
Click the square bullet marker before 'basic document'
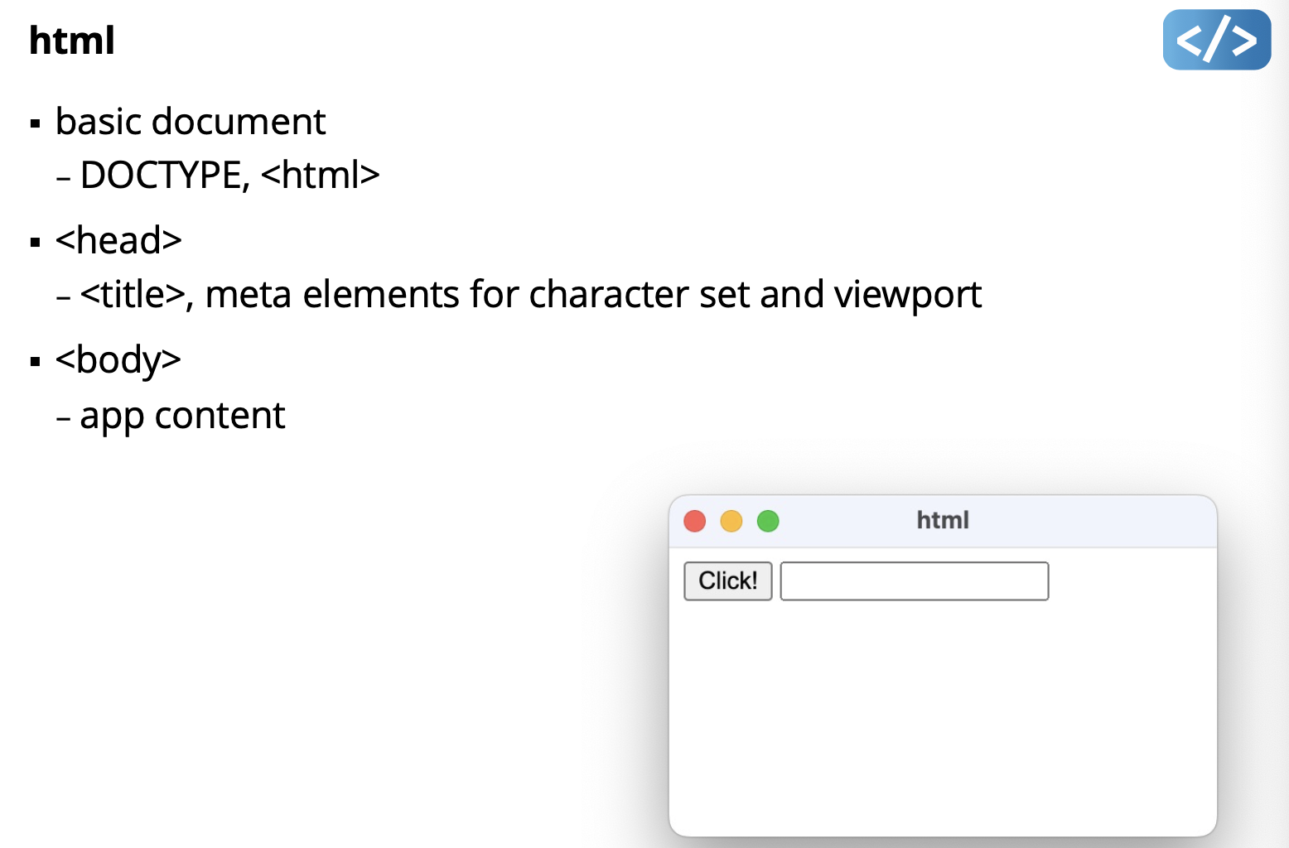click(36, 124)
